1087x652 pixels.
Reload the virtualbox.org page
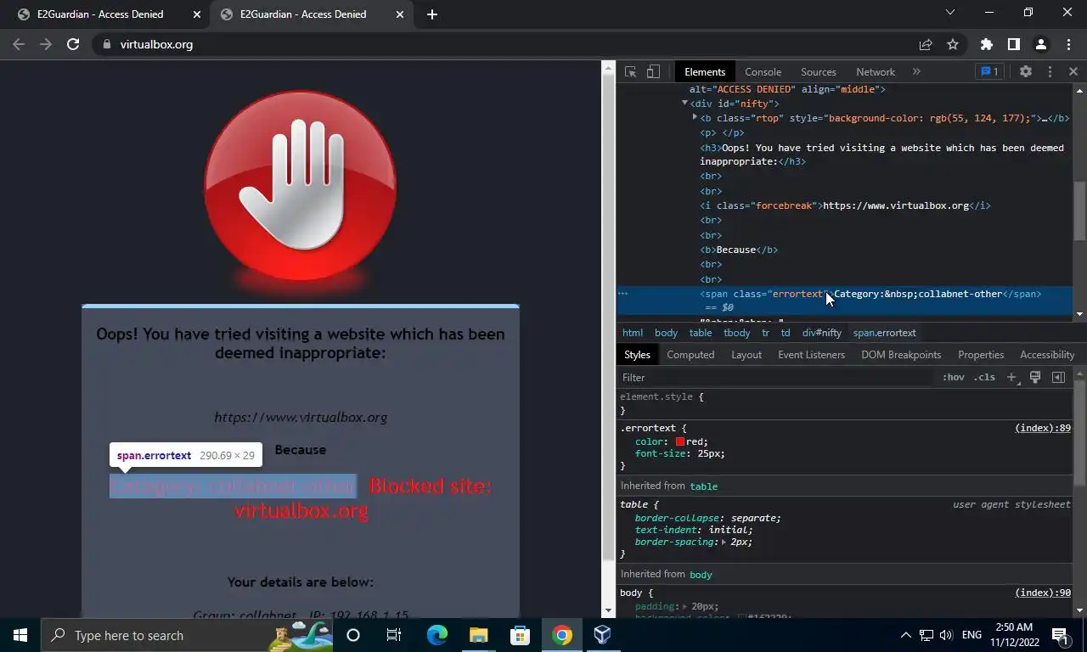pos(73,44)
